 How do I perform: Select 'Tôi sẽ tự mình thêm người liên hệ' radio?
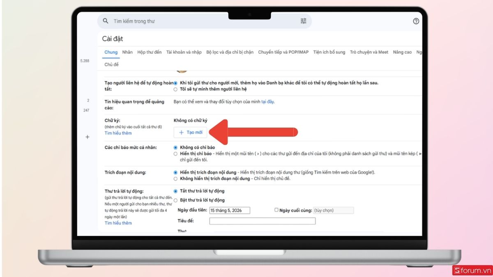click(x=176, y=89)
